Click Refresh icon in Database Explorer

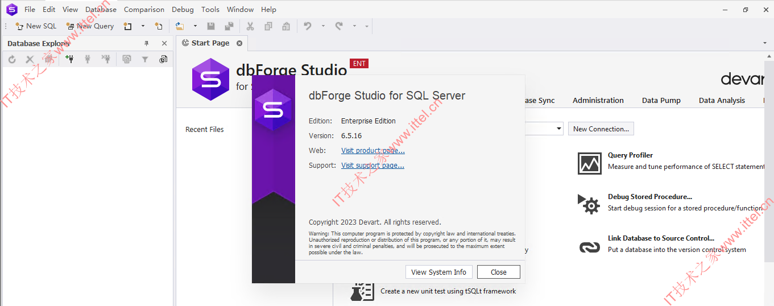(x=12, y=59)
